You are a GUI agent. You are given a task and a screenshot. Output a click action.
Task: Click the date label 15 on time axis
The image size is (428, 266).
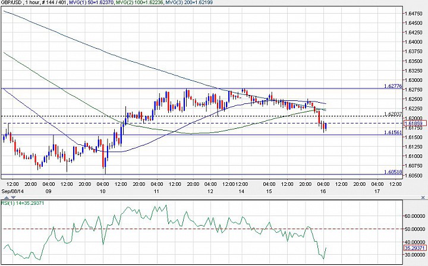pos(269,191)
